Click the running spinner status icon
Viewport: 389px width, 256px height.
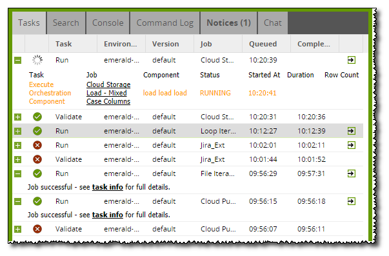coord(37,60)
